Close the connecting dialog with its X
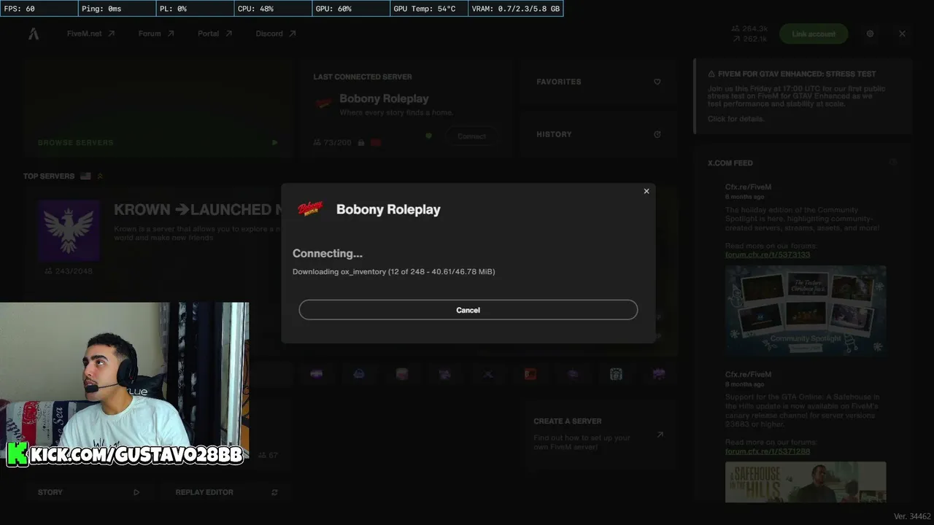The width and height of the screenshot is (934, 525). [647, 191]
